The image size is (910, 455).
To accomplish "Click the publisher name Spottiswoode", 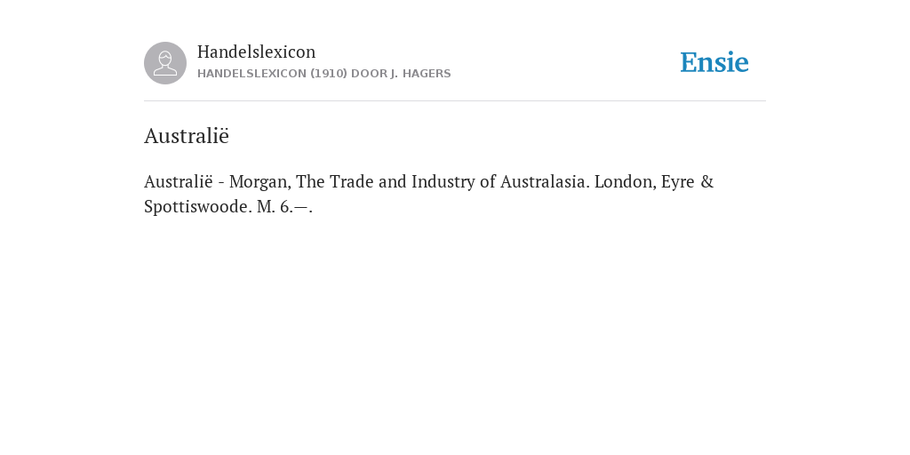I will (x=198, y=206).
